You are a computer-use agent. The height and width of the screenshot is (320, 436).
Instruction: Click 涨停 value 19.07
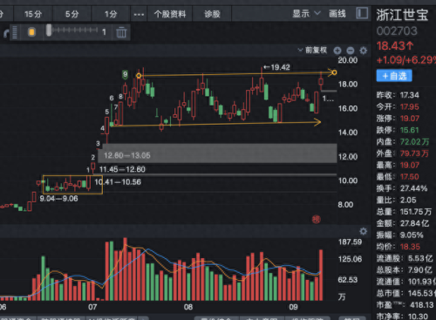[x=410, y=119]
